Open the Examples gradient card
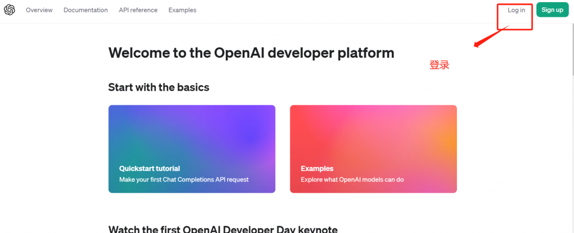The image size is (574, 233). tap(373, 149)
